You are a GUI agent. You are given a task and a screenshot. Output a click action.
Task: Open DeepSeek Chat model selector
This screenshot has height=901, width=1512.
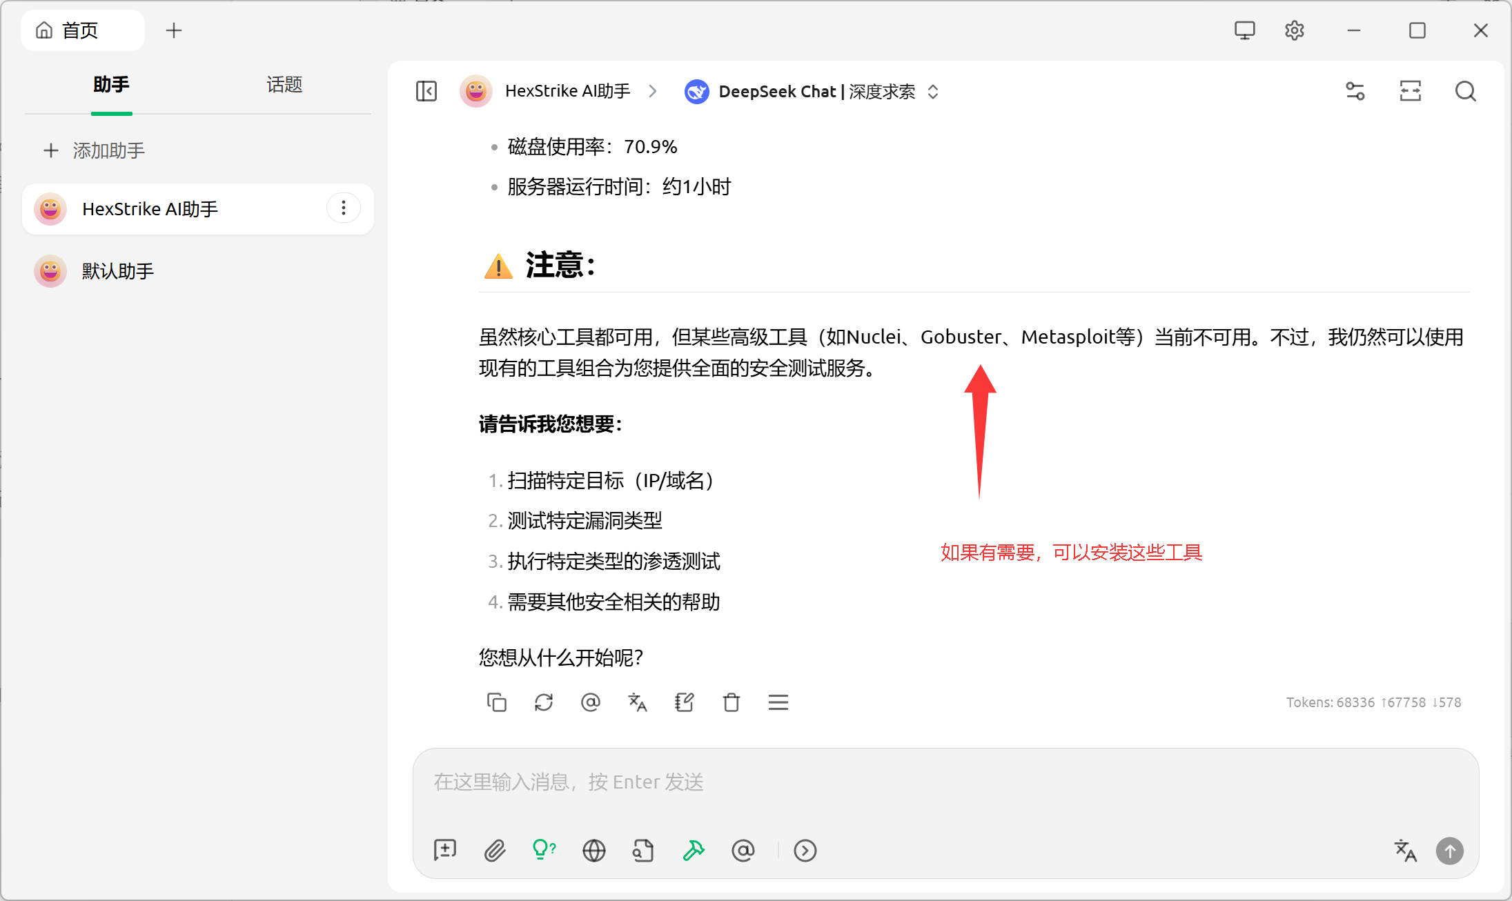pos(812,92)
